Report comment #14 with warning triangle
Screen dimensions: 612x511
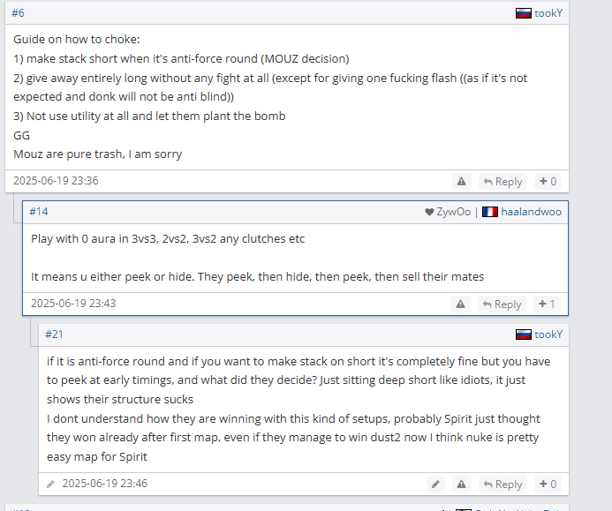[x=461, y=304]
